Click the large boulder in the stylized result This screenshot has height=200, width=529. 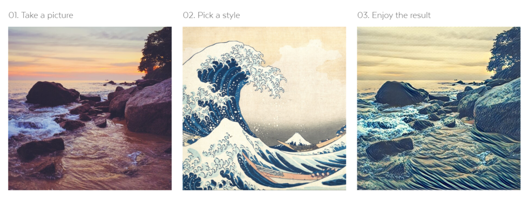[401, 93]
